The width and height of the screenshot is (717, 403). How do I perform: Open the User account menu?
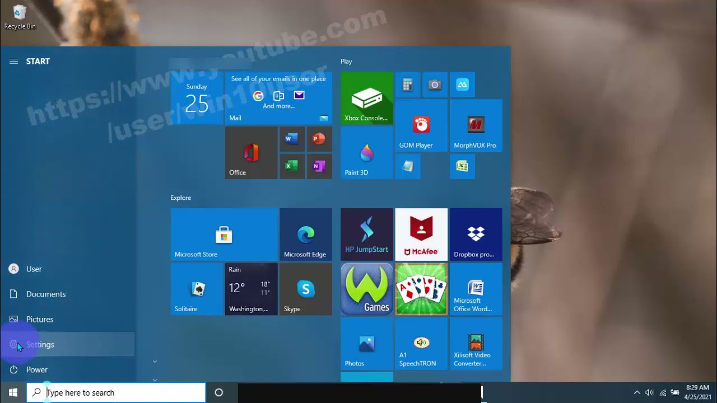[67, 269]
